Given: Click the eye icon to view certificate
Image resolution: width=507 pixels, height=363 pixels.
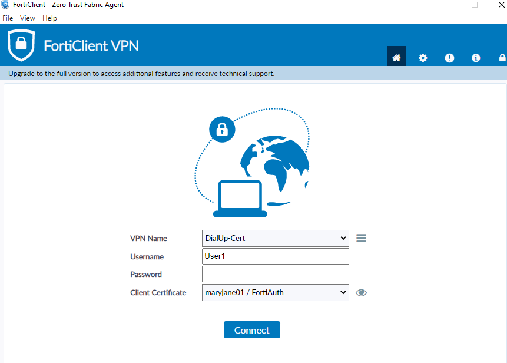Looking at the screenshot, I should tap(361, 293).
